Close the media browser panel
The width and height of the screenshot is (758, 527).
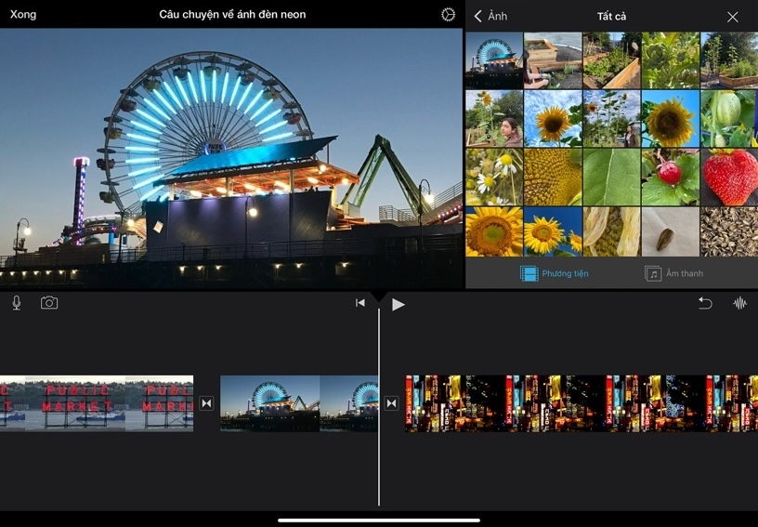click(732, 17)
